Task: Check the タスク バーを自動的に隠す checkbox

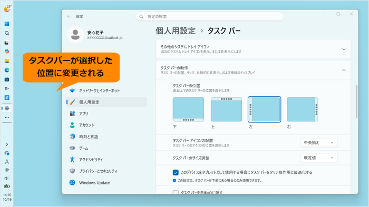Action: click(x=176, y=192)
